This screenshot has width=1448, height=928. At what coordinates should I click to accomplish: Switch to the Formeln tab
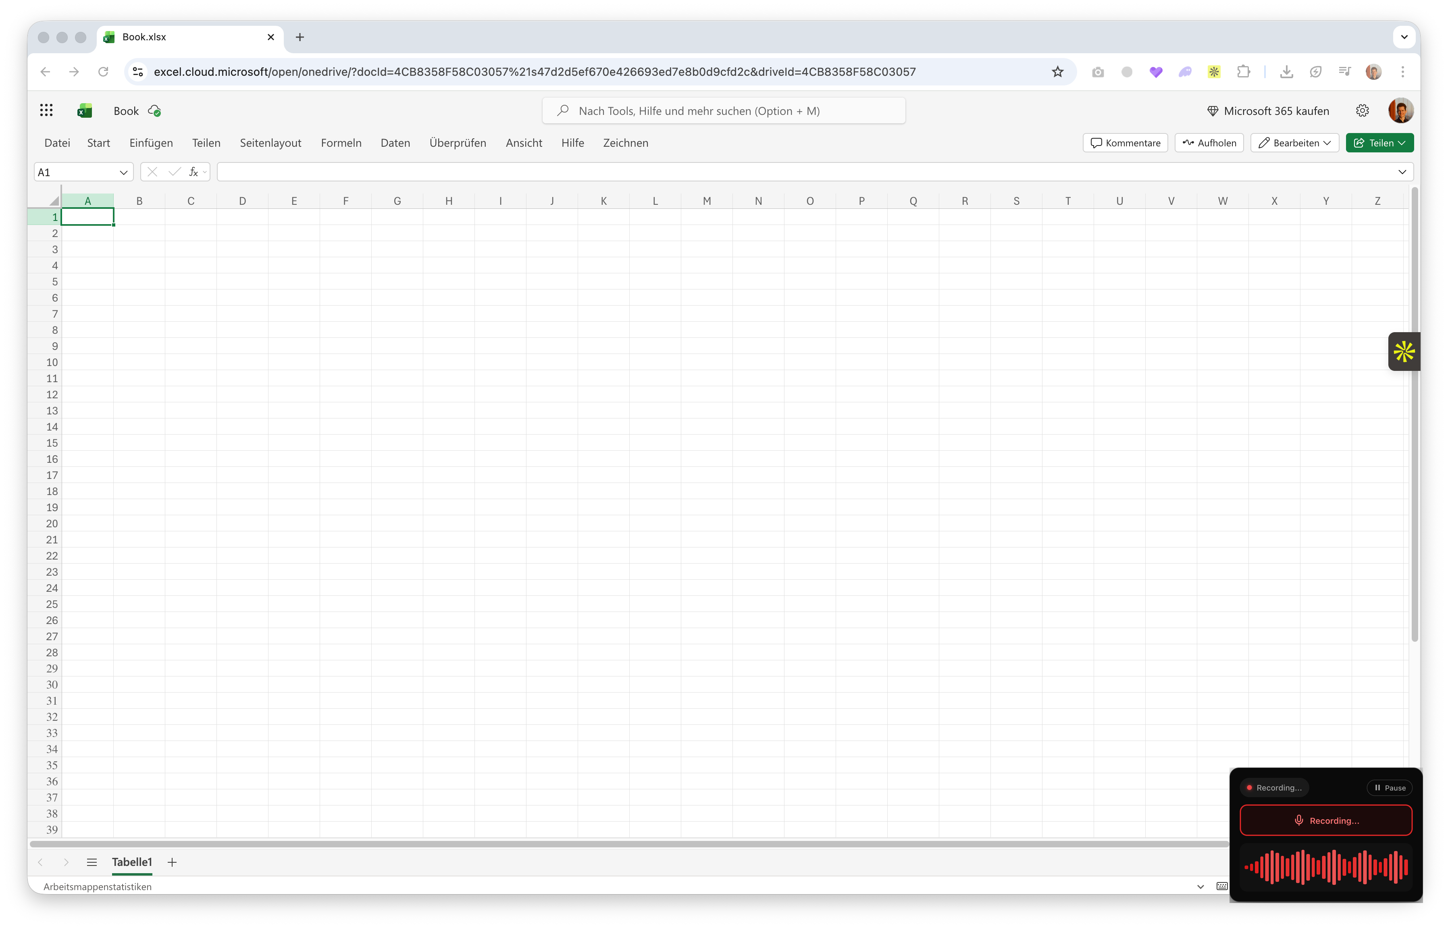click(x=341, y=143)
